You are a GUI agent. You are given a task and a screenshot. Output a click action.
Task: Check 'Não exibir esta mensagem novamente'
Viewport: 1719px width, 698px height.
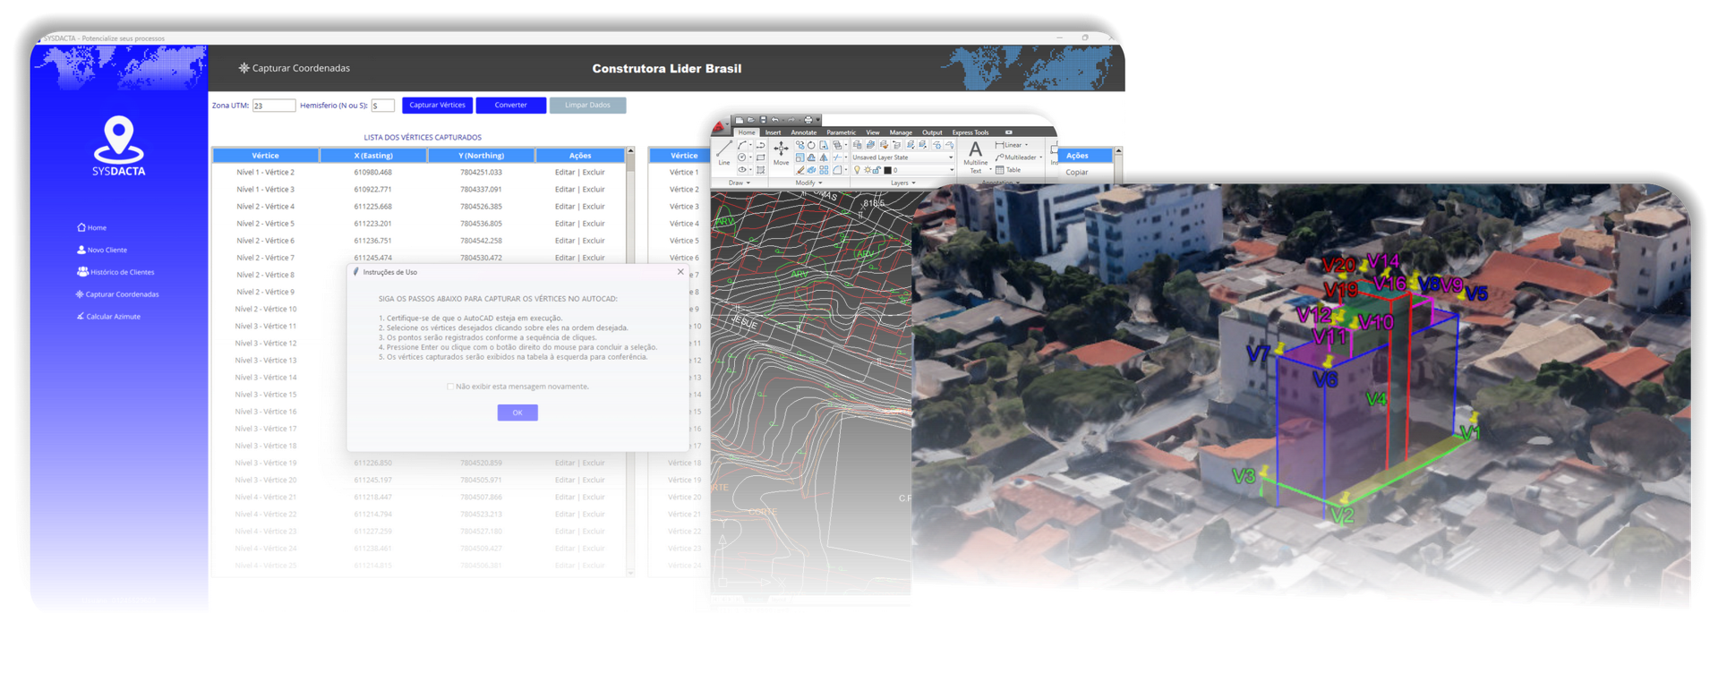click(450, 387)
